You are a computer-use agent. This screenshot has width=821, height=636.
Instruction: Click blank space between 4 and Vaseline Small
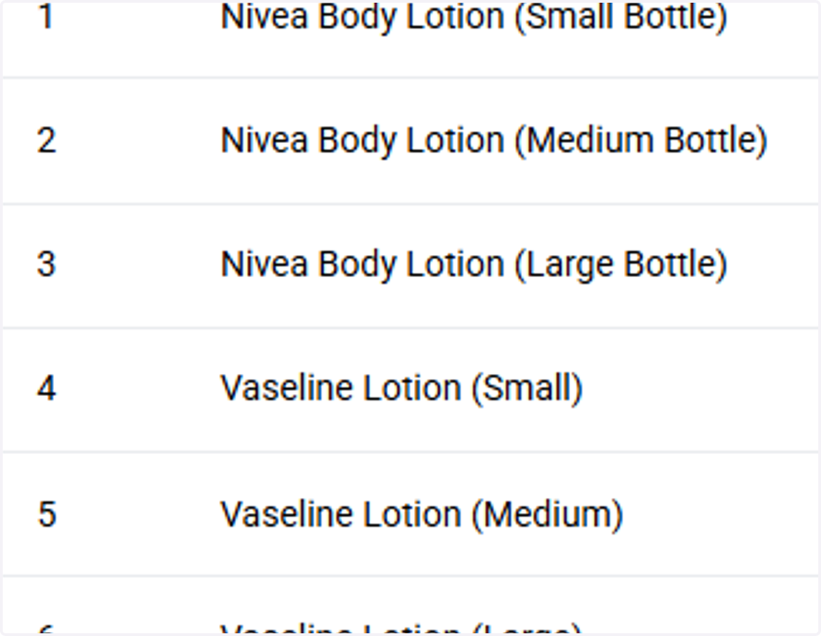coord(137,388)
